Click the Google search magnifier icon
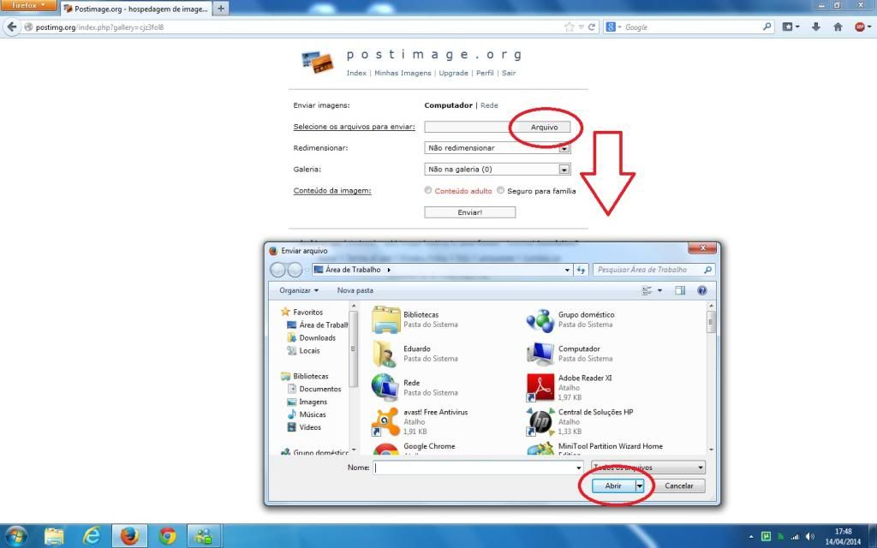The height and width of the screenshot is (548, 877). pos(767,27)
